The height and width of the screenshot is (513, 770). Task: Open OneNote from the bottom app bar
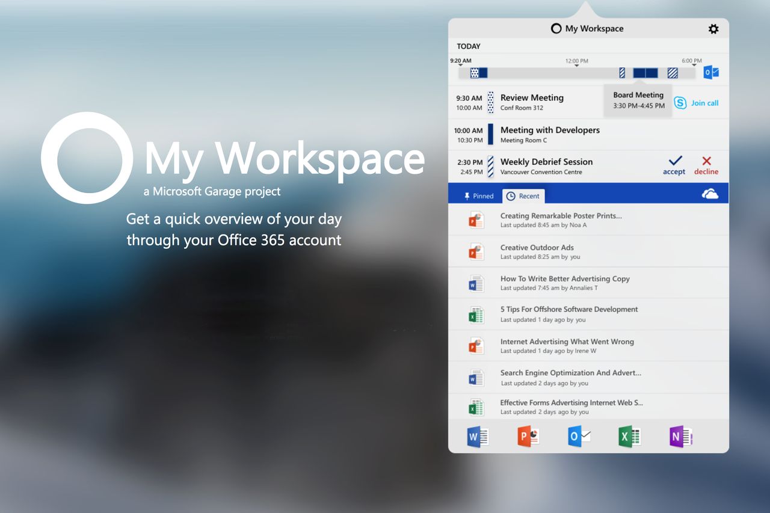tap(680, 436)
